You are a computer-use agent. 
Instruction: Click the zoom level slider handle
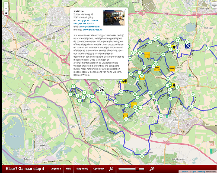click(137, 169)
